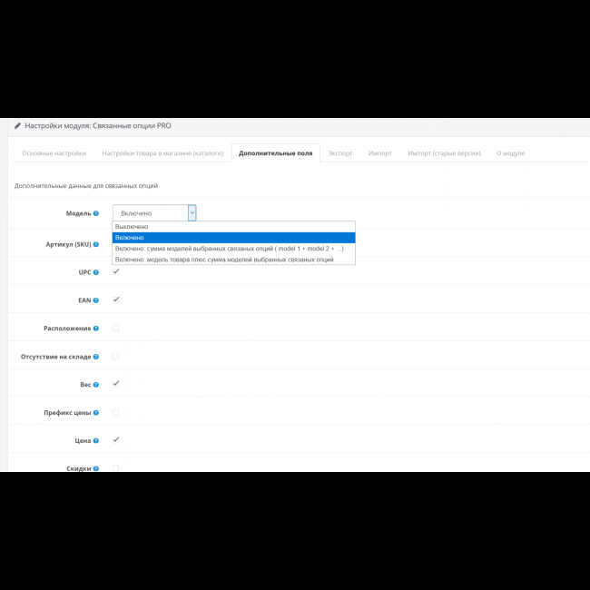Select the Выключено option in the dropdown
The width and height of the screenshot is (590, 590).
[132, 226]
